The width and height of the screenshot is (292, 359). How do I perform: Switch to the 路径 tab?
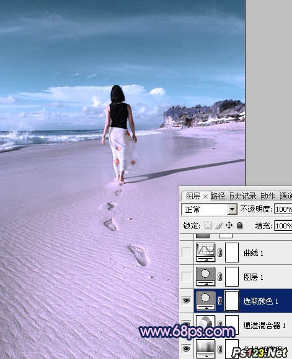(218, 196)
